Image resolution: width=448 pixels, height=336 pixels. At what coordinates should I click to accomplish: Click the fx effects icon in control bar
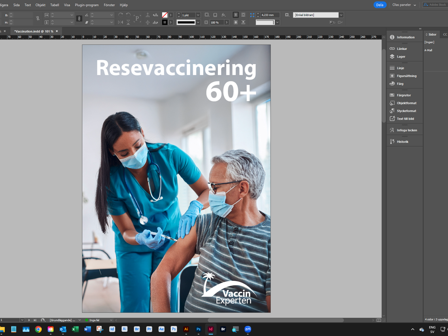tap(224, 15)
